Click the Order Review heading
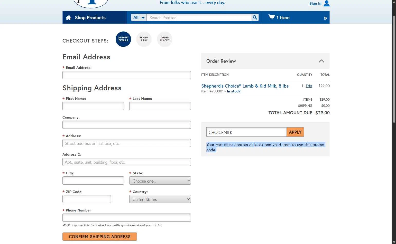This screenshot has height=244, width=396. (x=221, y=61)
